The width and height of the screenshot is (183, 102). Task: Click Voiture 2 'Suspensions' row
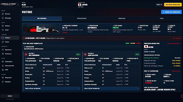[x=111, y=81]
